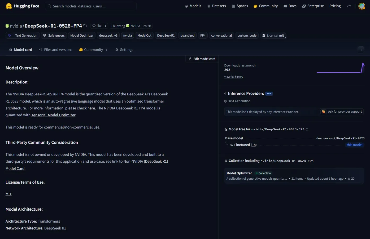The height and width of the screenshot is (239, 370).
Task: Click the Inference Providers NEW badge
Action: pos(269,94)
